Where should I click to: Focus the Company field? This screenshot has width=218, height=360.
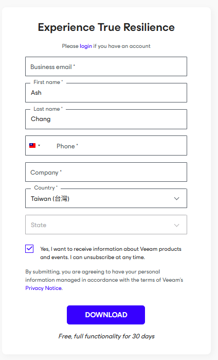tap(106, 172)
